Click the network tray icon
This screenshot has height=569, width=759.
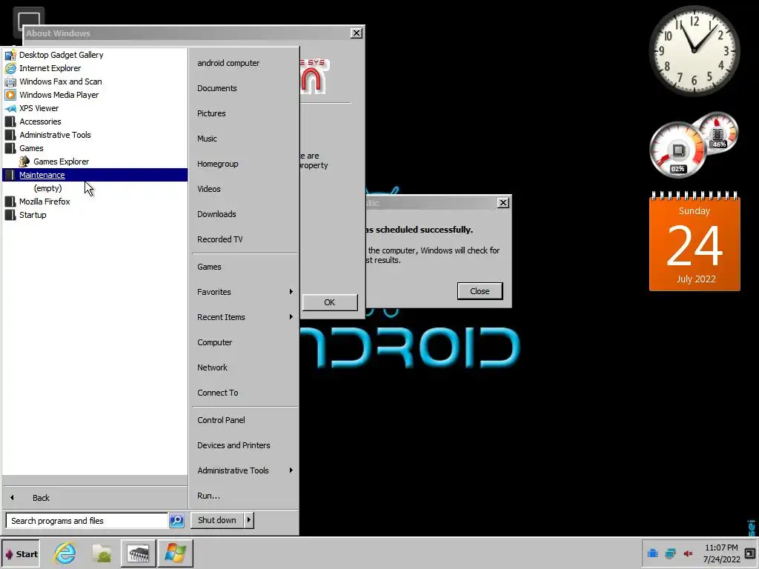[670, 553]
